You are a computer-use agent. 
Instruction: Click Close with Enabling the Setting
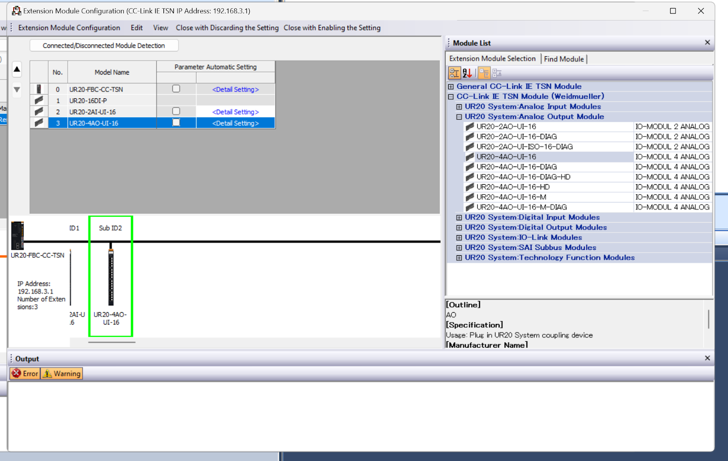coord(332,28)
